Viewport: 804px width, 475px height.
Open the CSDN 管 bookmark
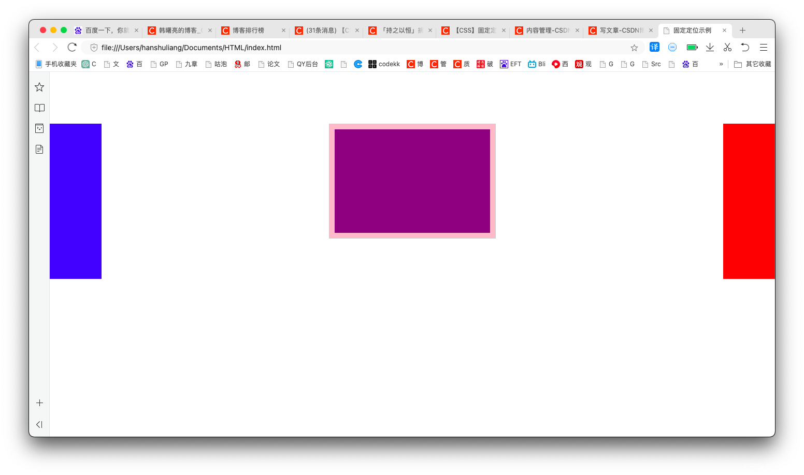coord(438,64)
